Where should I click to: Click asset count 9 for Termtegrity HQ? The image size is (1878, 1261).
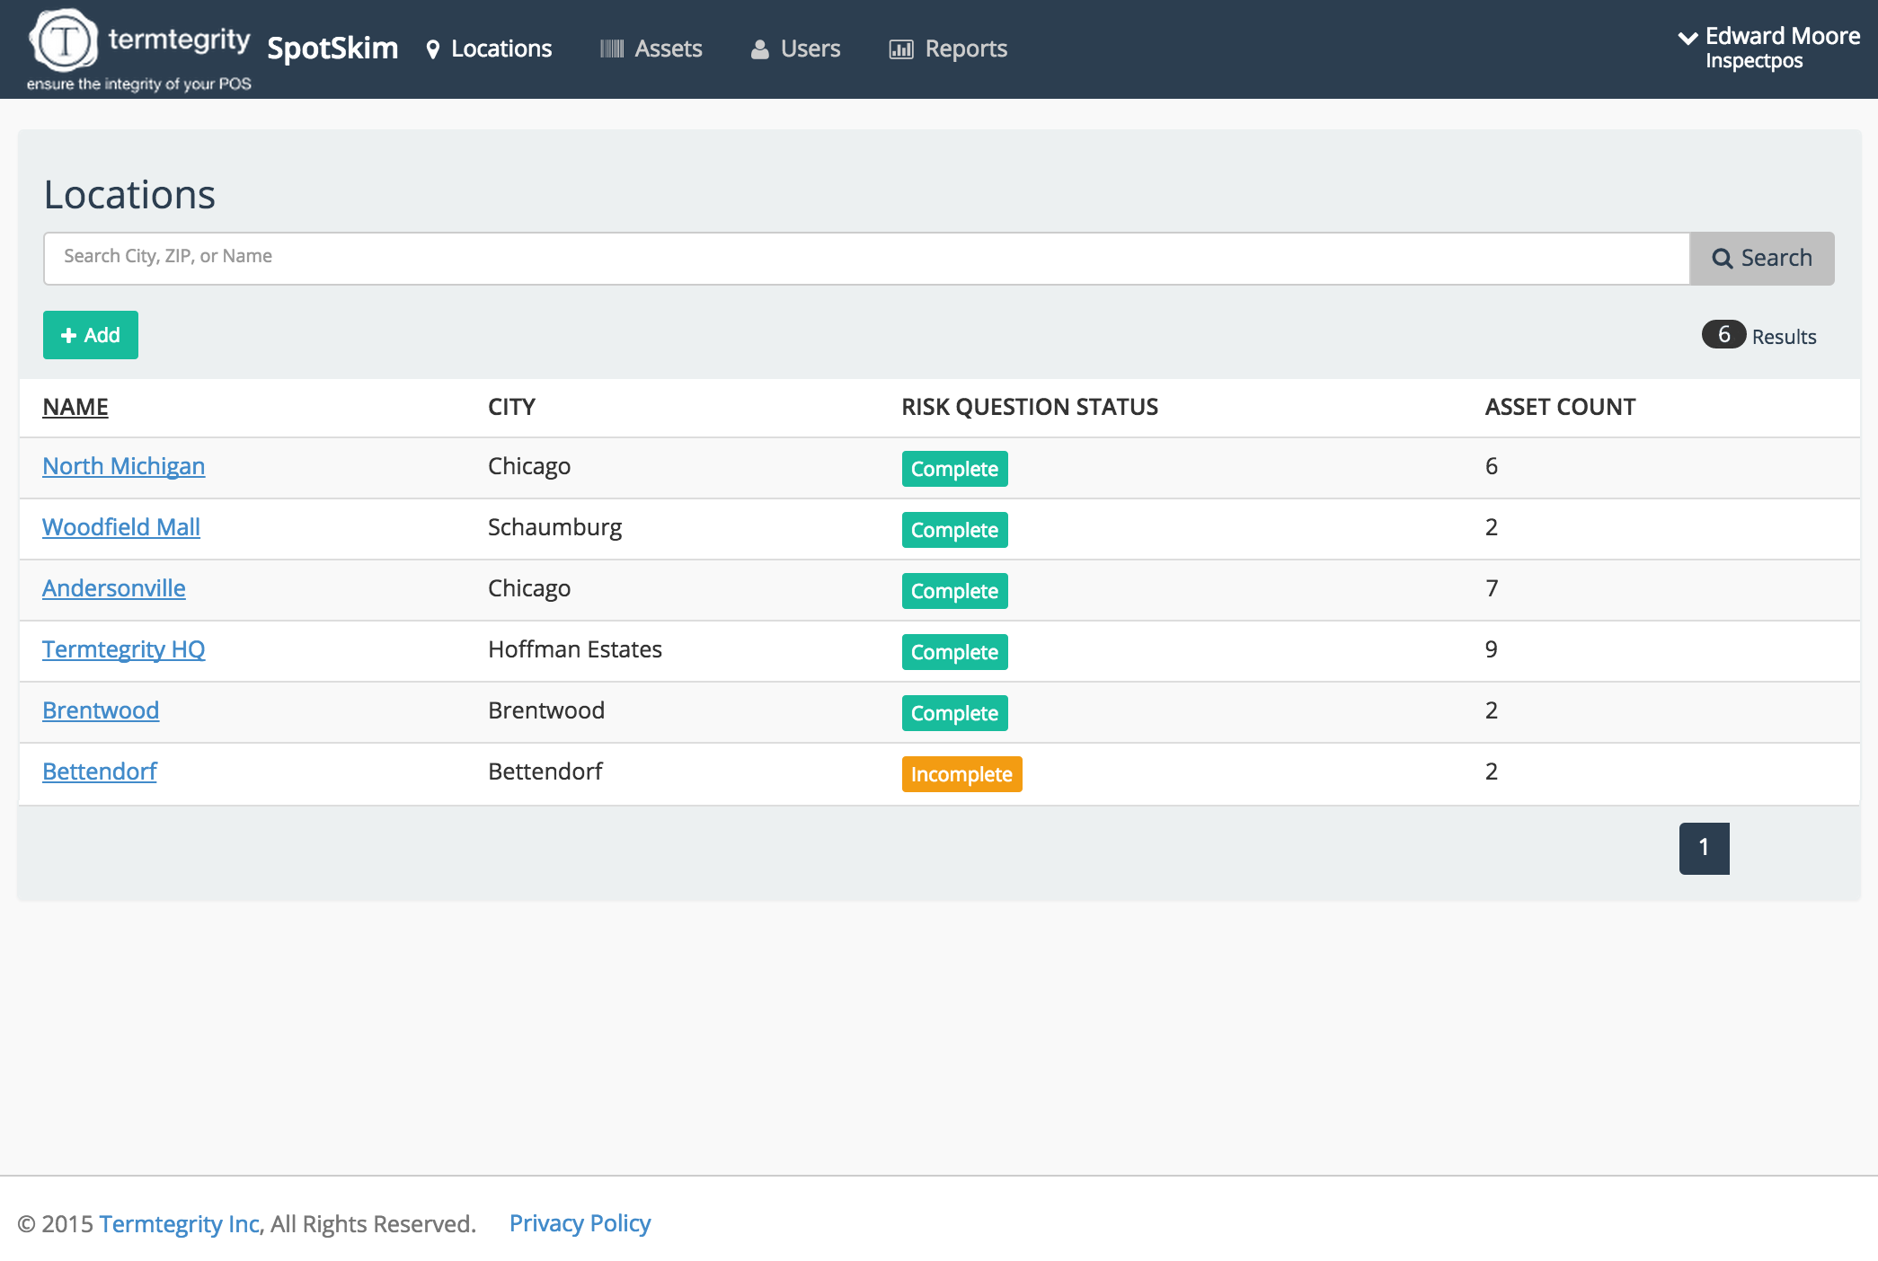click(x=1492, y=649)
